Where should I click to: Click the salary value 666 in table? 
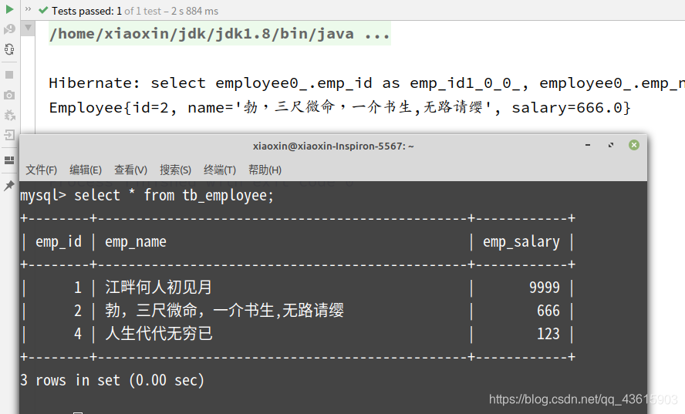(x=548, y=311)
